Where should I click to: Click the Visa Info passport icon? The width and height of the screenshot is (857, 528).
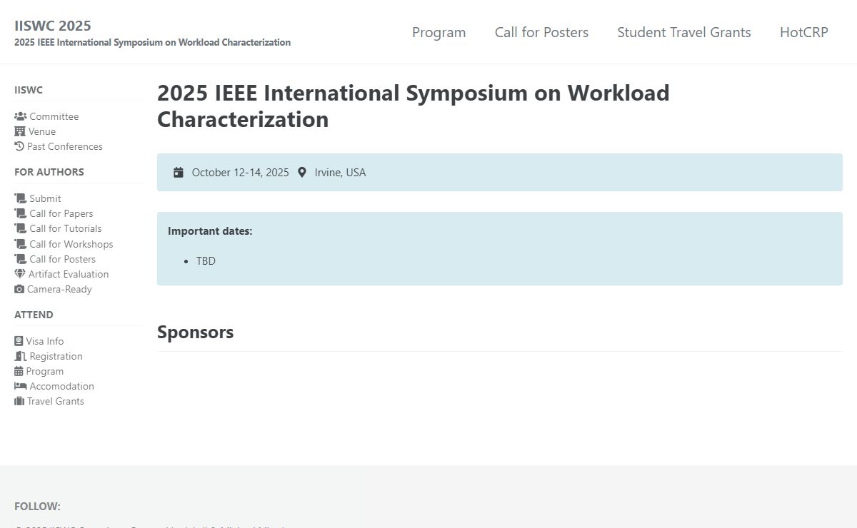click(19, 341)
